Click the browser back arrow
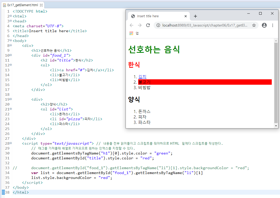The image size is (280, 198). [131, 25]
